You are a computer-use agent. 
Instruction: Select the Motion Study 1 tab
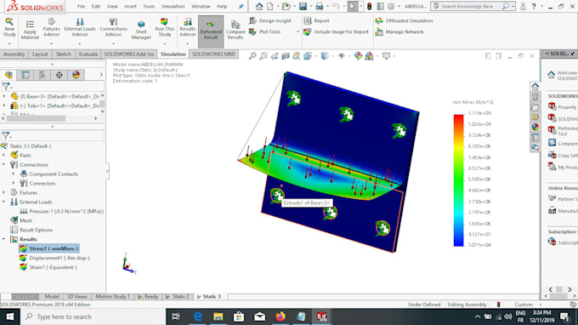(112, 297)
